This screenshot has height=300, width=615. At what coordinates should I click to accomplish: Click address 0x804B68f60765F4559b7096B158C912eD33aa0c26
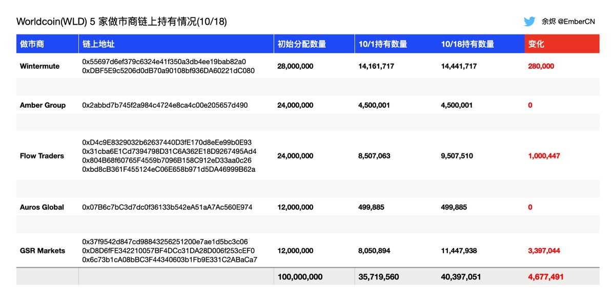pyautogui.click(x=167, y=160)
